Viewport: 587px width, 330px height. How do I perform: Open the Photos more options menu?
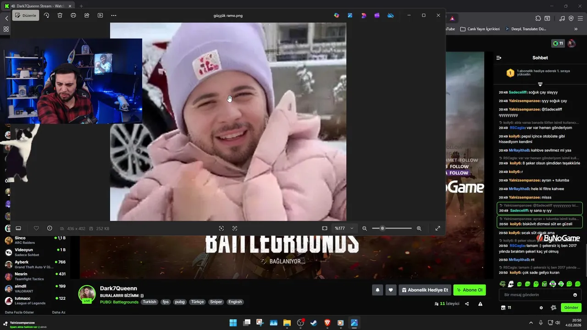point(114,15)
